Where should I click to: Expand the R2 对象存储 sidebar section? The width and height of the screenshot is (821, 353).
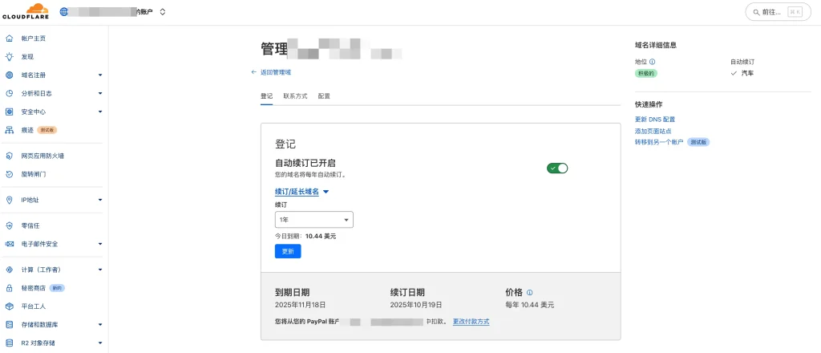[100, 343]
